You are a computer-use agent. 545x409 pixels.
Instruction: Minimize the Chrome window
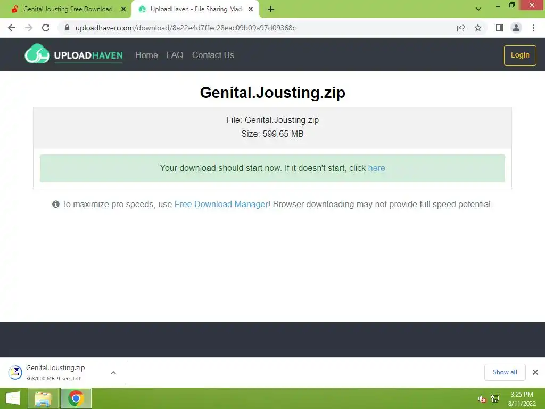click(x=498, y=6)
